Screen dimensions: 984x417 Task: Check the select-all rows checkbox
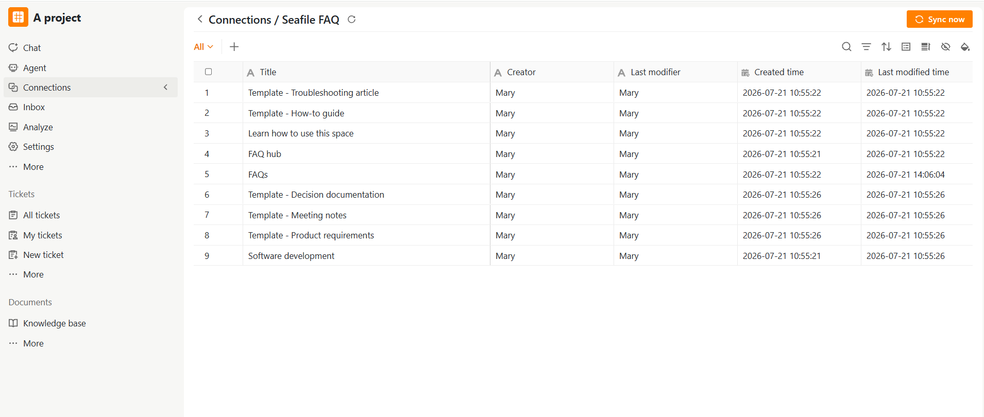coord(208,72)
